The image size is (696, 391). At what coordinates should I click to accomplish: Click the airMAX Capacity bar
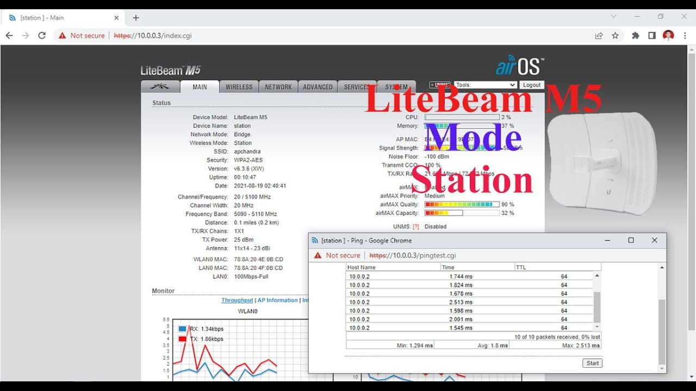(462, 213)
